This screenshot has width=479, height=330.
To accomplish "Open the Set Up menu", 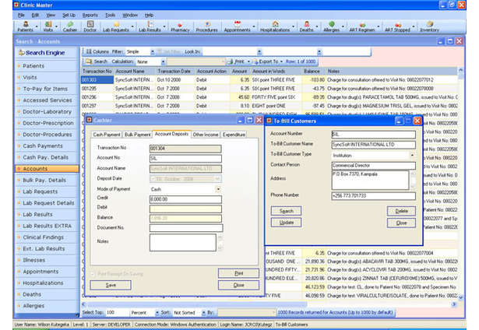I will point(69,15).
